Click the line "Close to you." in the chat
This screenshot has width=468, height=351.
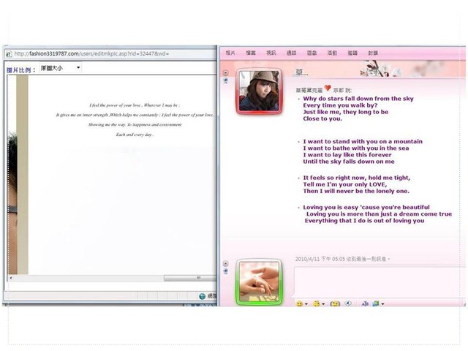click(322, 118)
